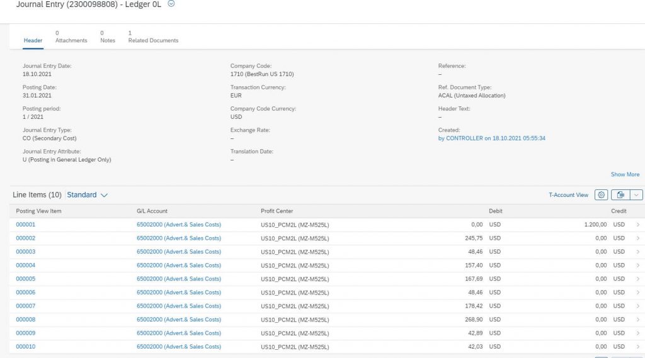This screenshot has width=645, height=358.
Task: Select the Line Items (10) heading
Action: 37,195
